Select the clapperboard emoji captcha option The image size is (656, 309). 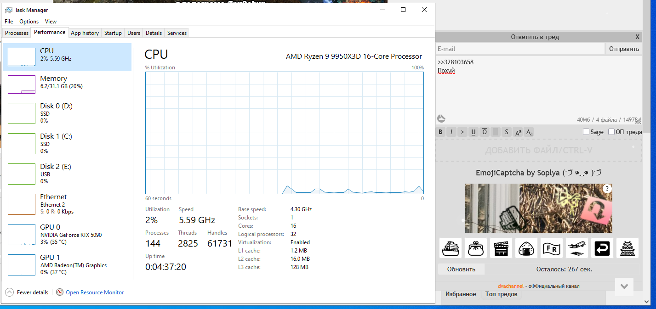coord(501,248)
